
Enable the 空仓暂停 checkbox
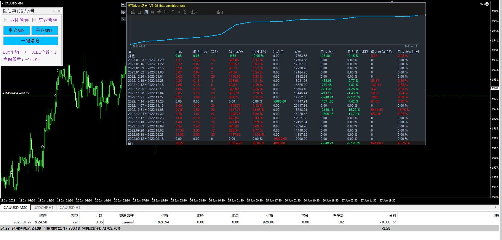point(34,20)
